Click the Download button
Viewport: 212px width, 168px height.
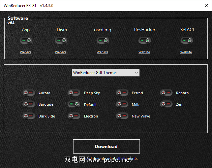click(x=107, y=146)
